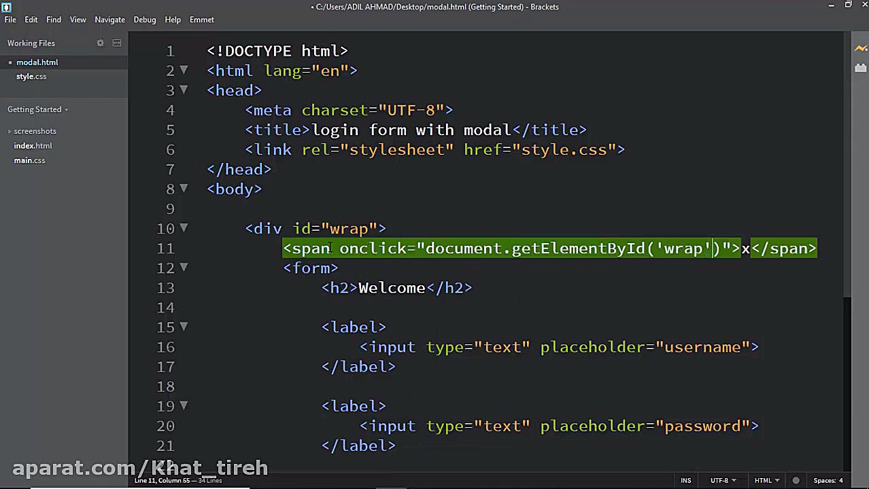The height and width of the screenshot is (489, 869).
Task: Toggle the INS overwrite mode in status bar
Action: click(x=685, y=480)
